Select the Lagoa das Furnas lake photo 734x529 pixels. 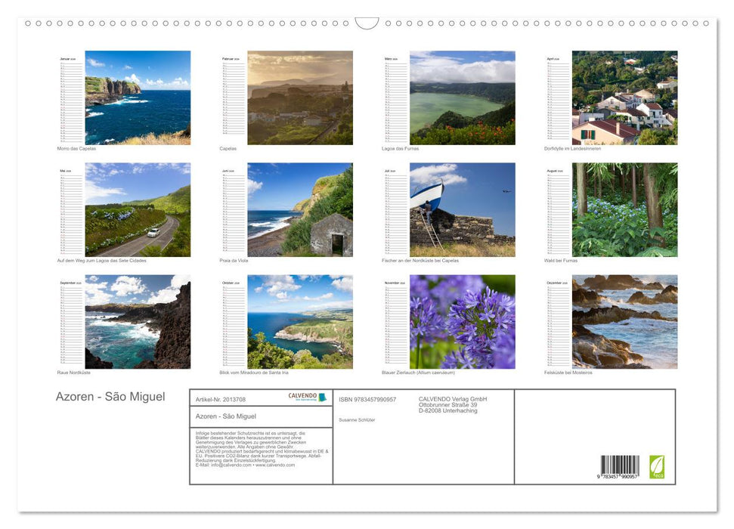point(462,97)
